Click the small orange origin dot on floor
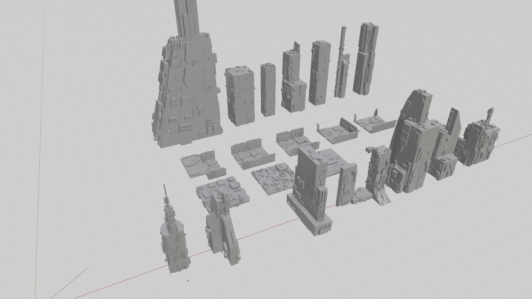This screenshot has width=532, height=299. (x=188, y=281)
